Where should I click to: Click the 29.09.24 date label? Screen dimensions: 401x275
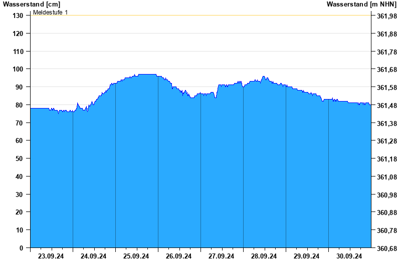(306, 256)
